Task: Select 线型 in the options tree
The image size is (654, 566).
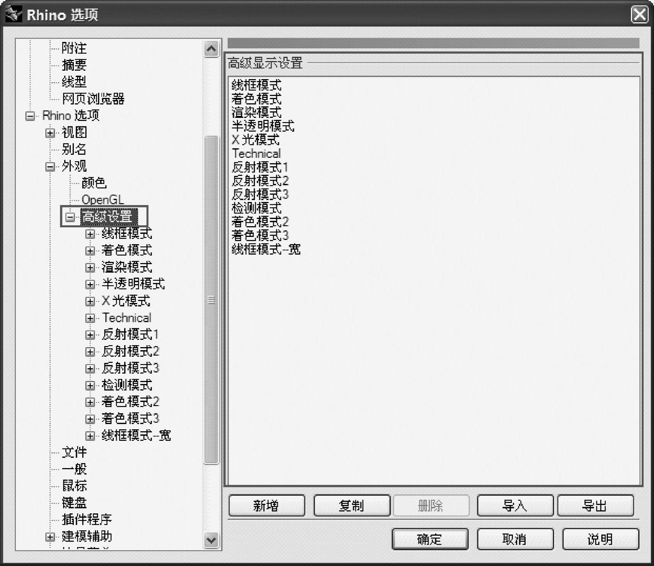Action: coord(74,82)
